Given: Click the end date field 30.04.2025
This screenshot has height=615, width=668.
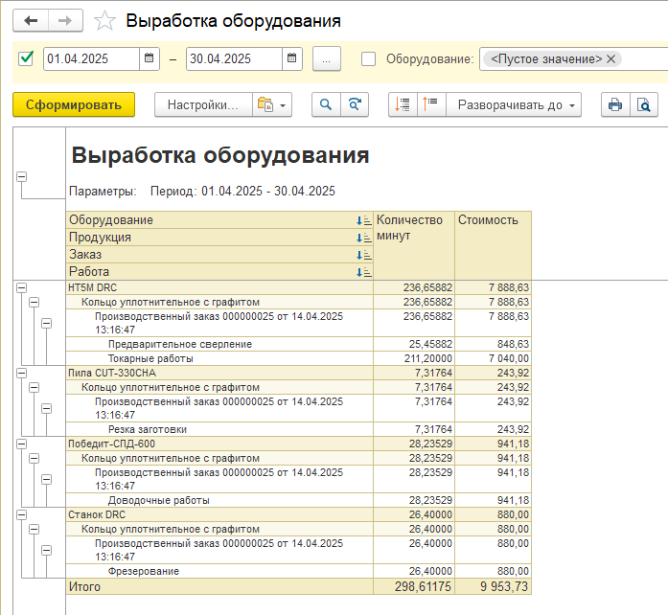Looking at the screenshot, I should [x=234, y=58].
